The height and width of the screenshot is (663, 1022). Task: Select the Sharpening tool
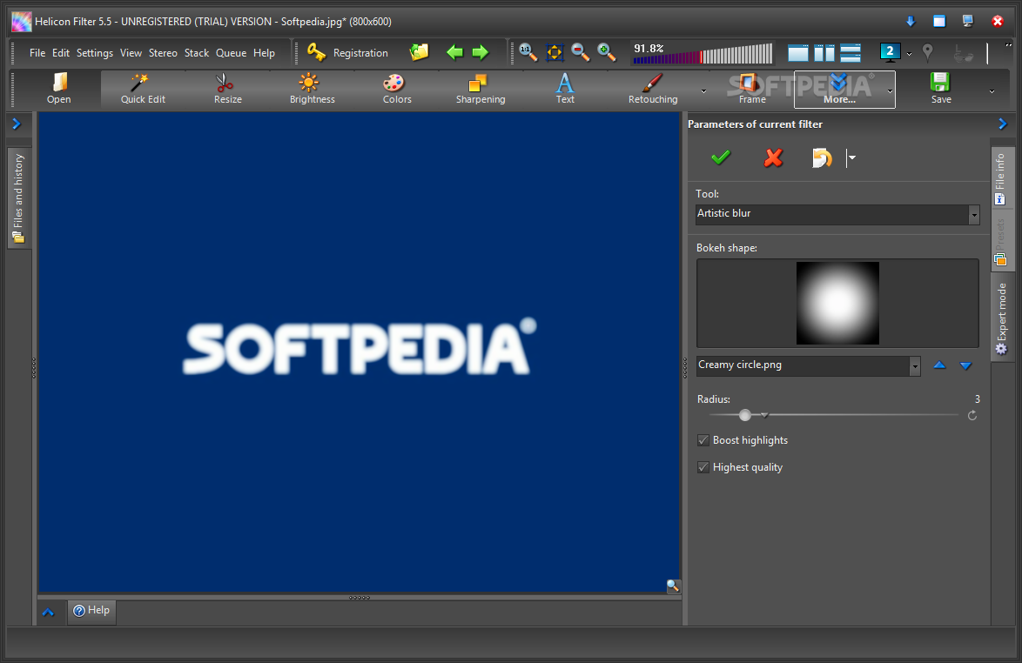[x=480, y=89]
